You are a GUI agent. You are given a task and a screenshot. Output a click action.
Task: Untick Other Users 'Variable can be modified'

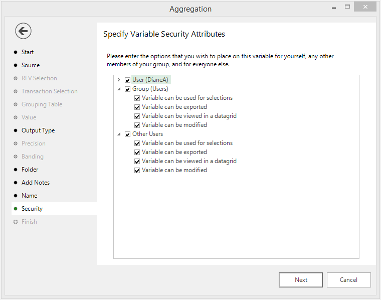point(137,171)
